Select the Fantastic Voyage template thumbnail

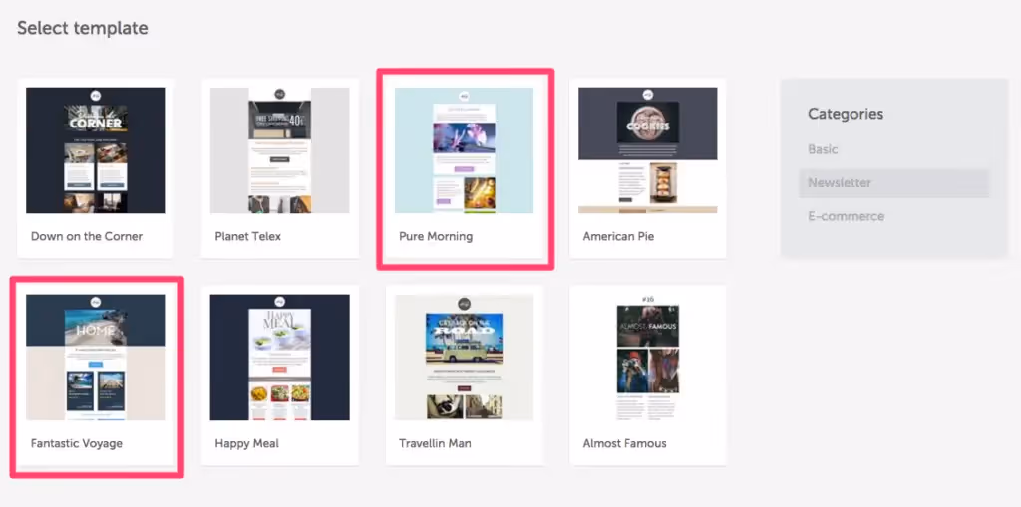(x=95, y=358)
